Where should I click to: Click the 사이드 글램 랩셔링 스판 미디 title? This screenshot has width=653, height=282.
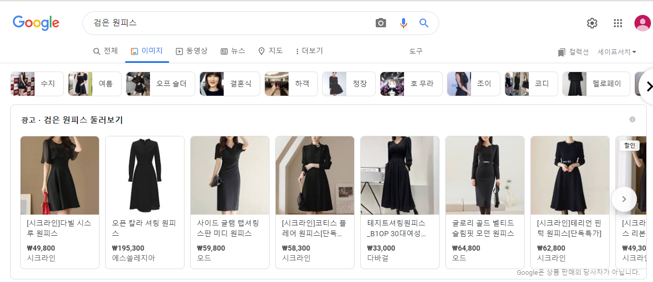[228, 228]
